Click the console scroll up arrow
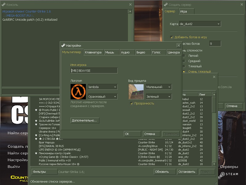Viewport: 246px width, 185px height. [130, 11]
